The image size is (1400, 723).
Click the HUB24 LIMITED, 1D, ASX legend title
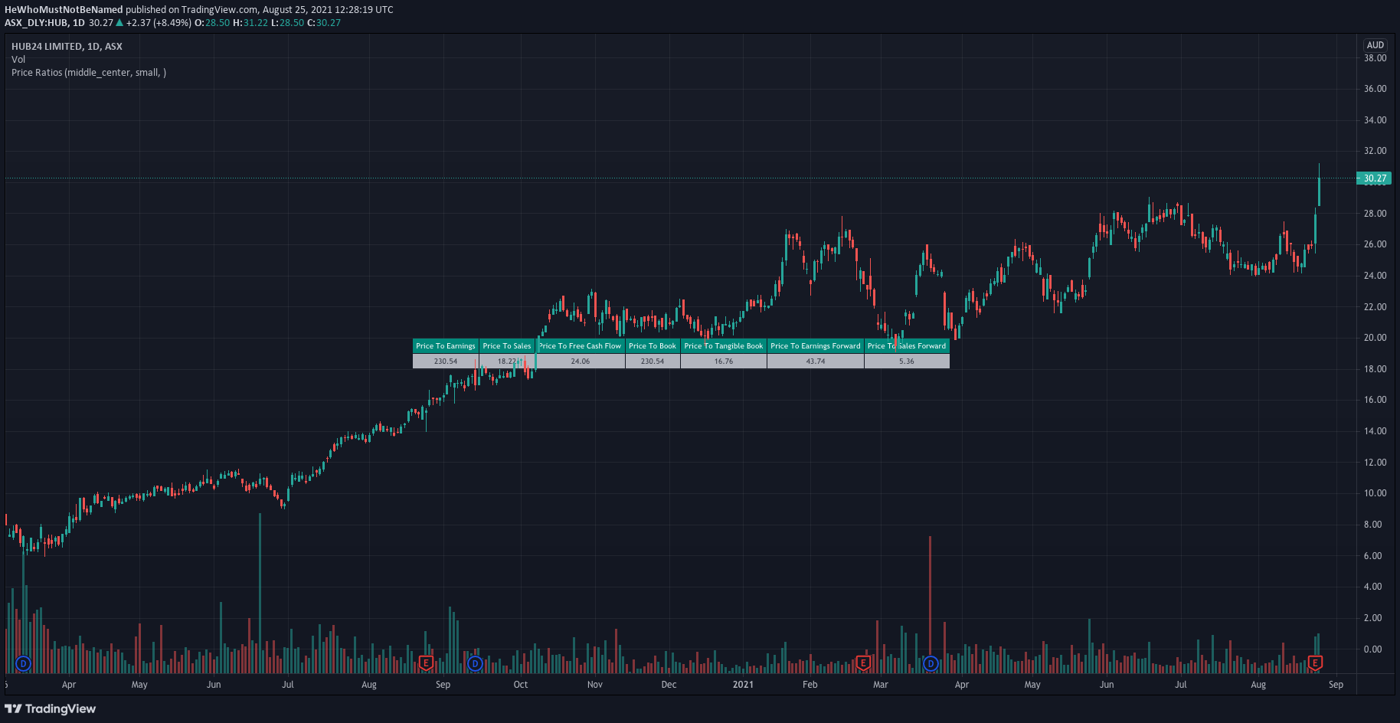67,47
